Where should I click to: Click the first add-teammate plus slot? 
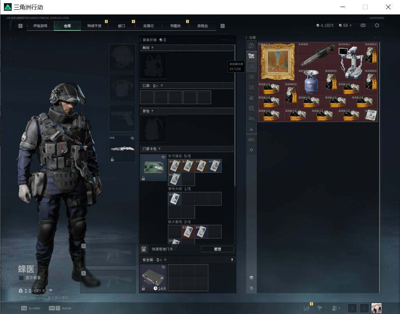pyautogui.click(x=352, y=308)
